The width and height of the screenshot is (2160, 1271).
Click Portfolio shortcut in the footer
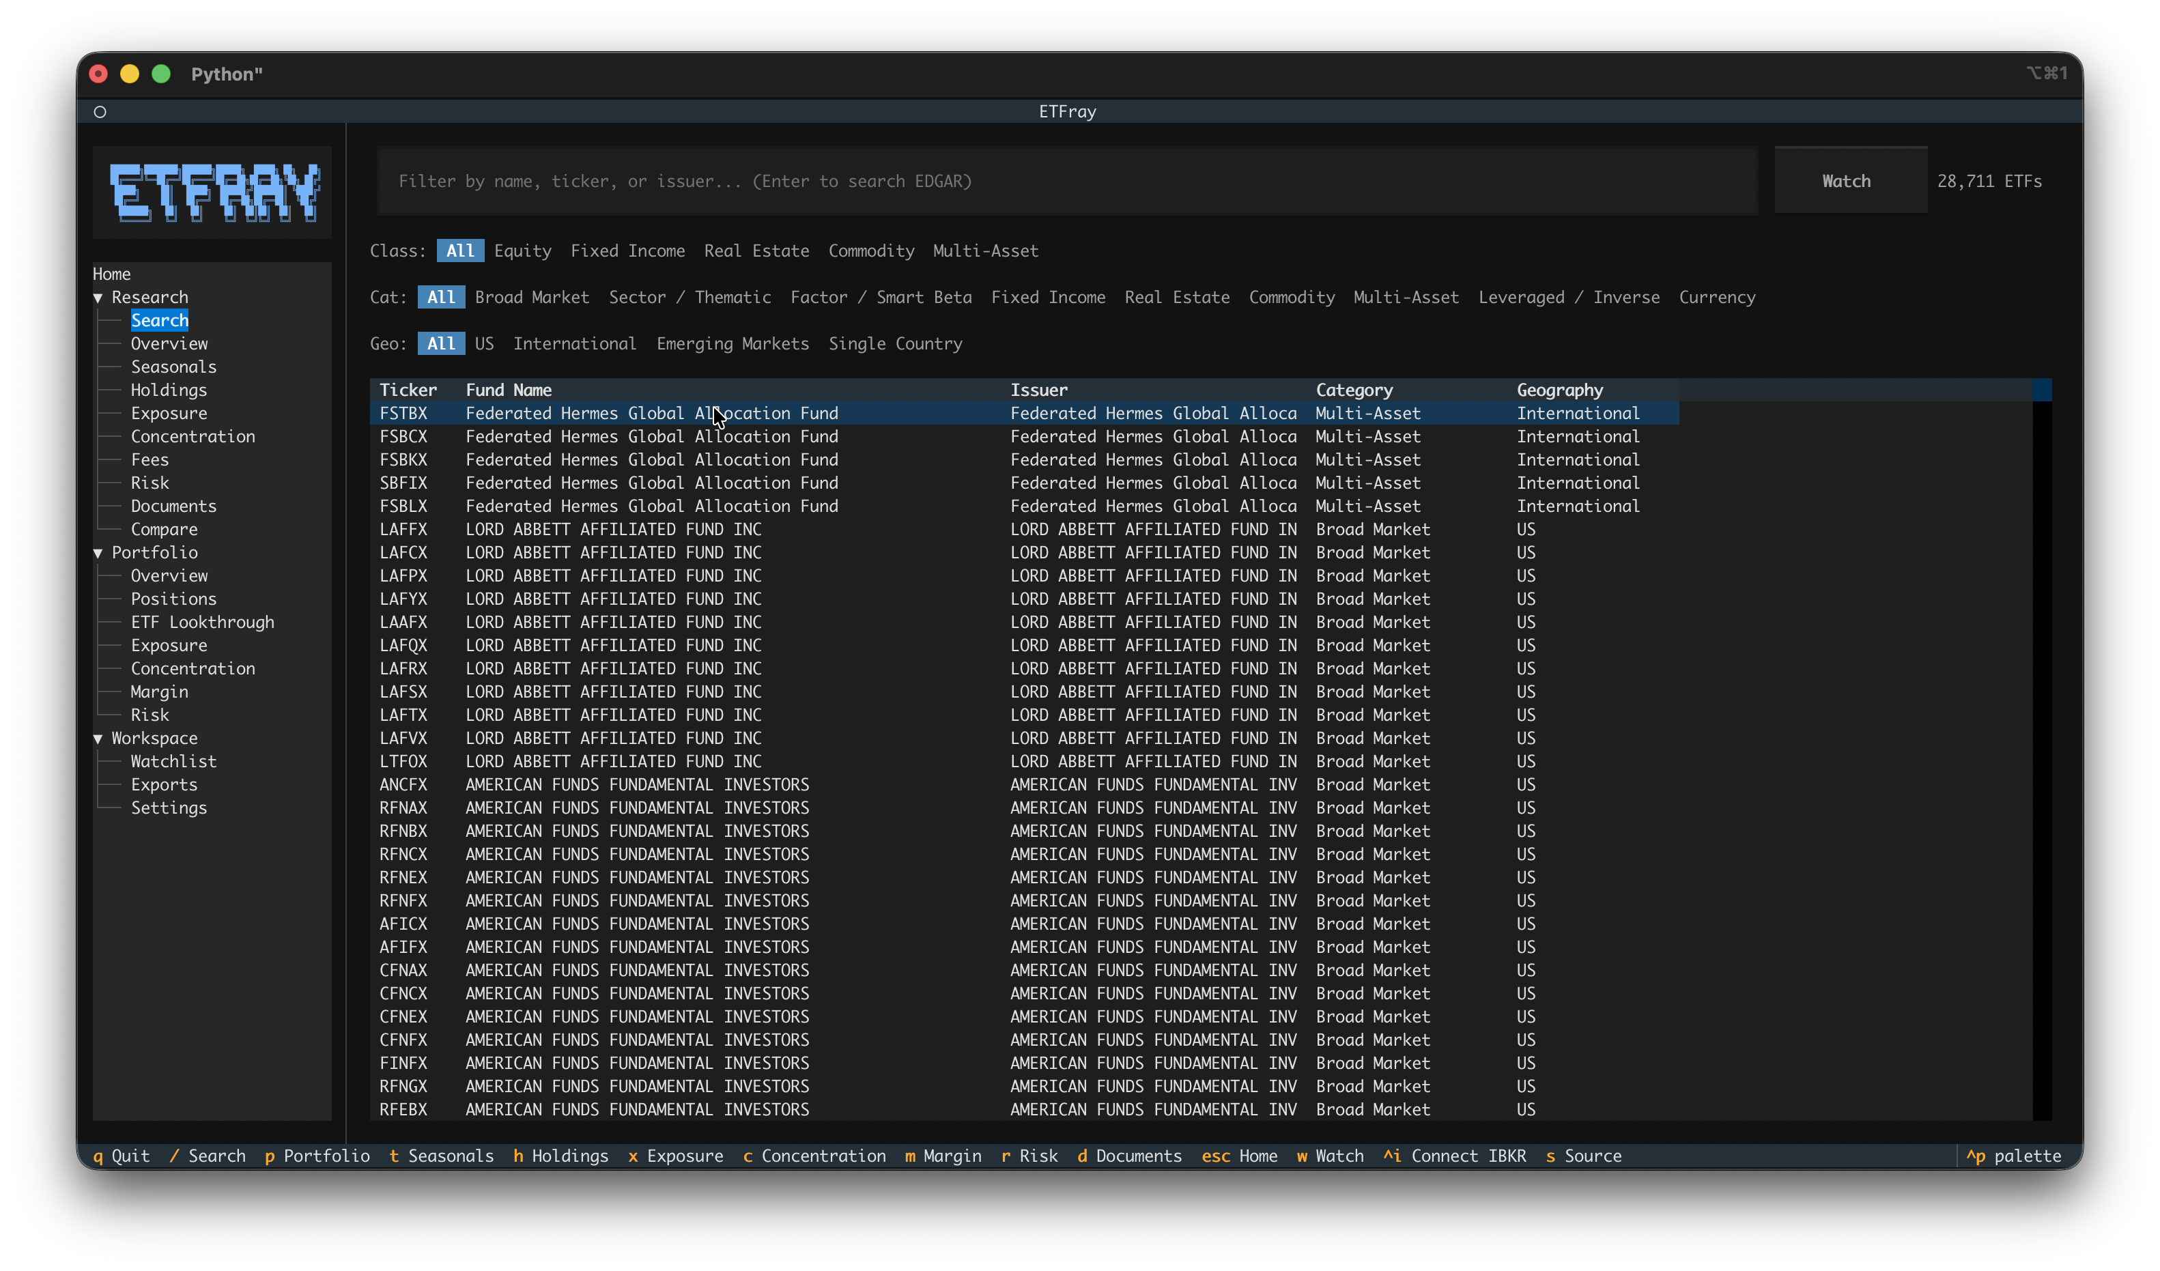pyautogui.click(x=317, y=1156)
